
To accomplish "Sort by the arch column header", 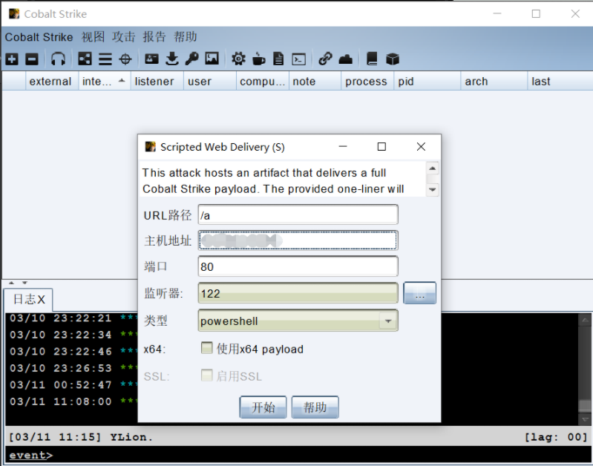I will (x=494, y=81).
